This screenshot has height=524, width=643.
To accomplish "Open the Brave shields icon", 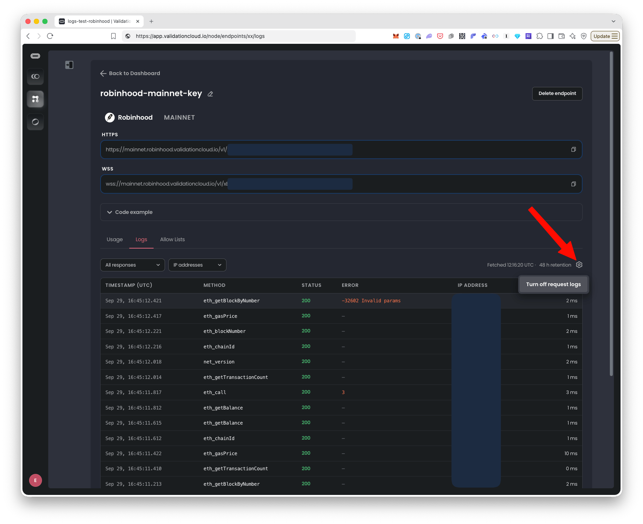I will click(584, 36).
